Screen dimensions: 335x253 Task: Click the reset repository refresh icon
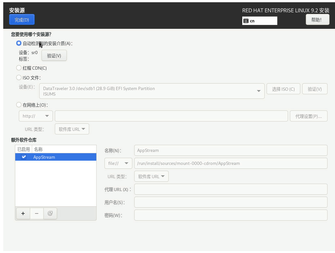[50, 213]
